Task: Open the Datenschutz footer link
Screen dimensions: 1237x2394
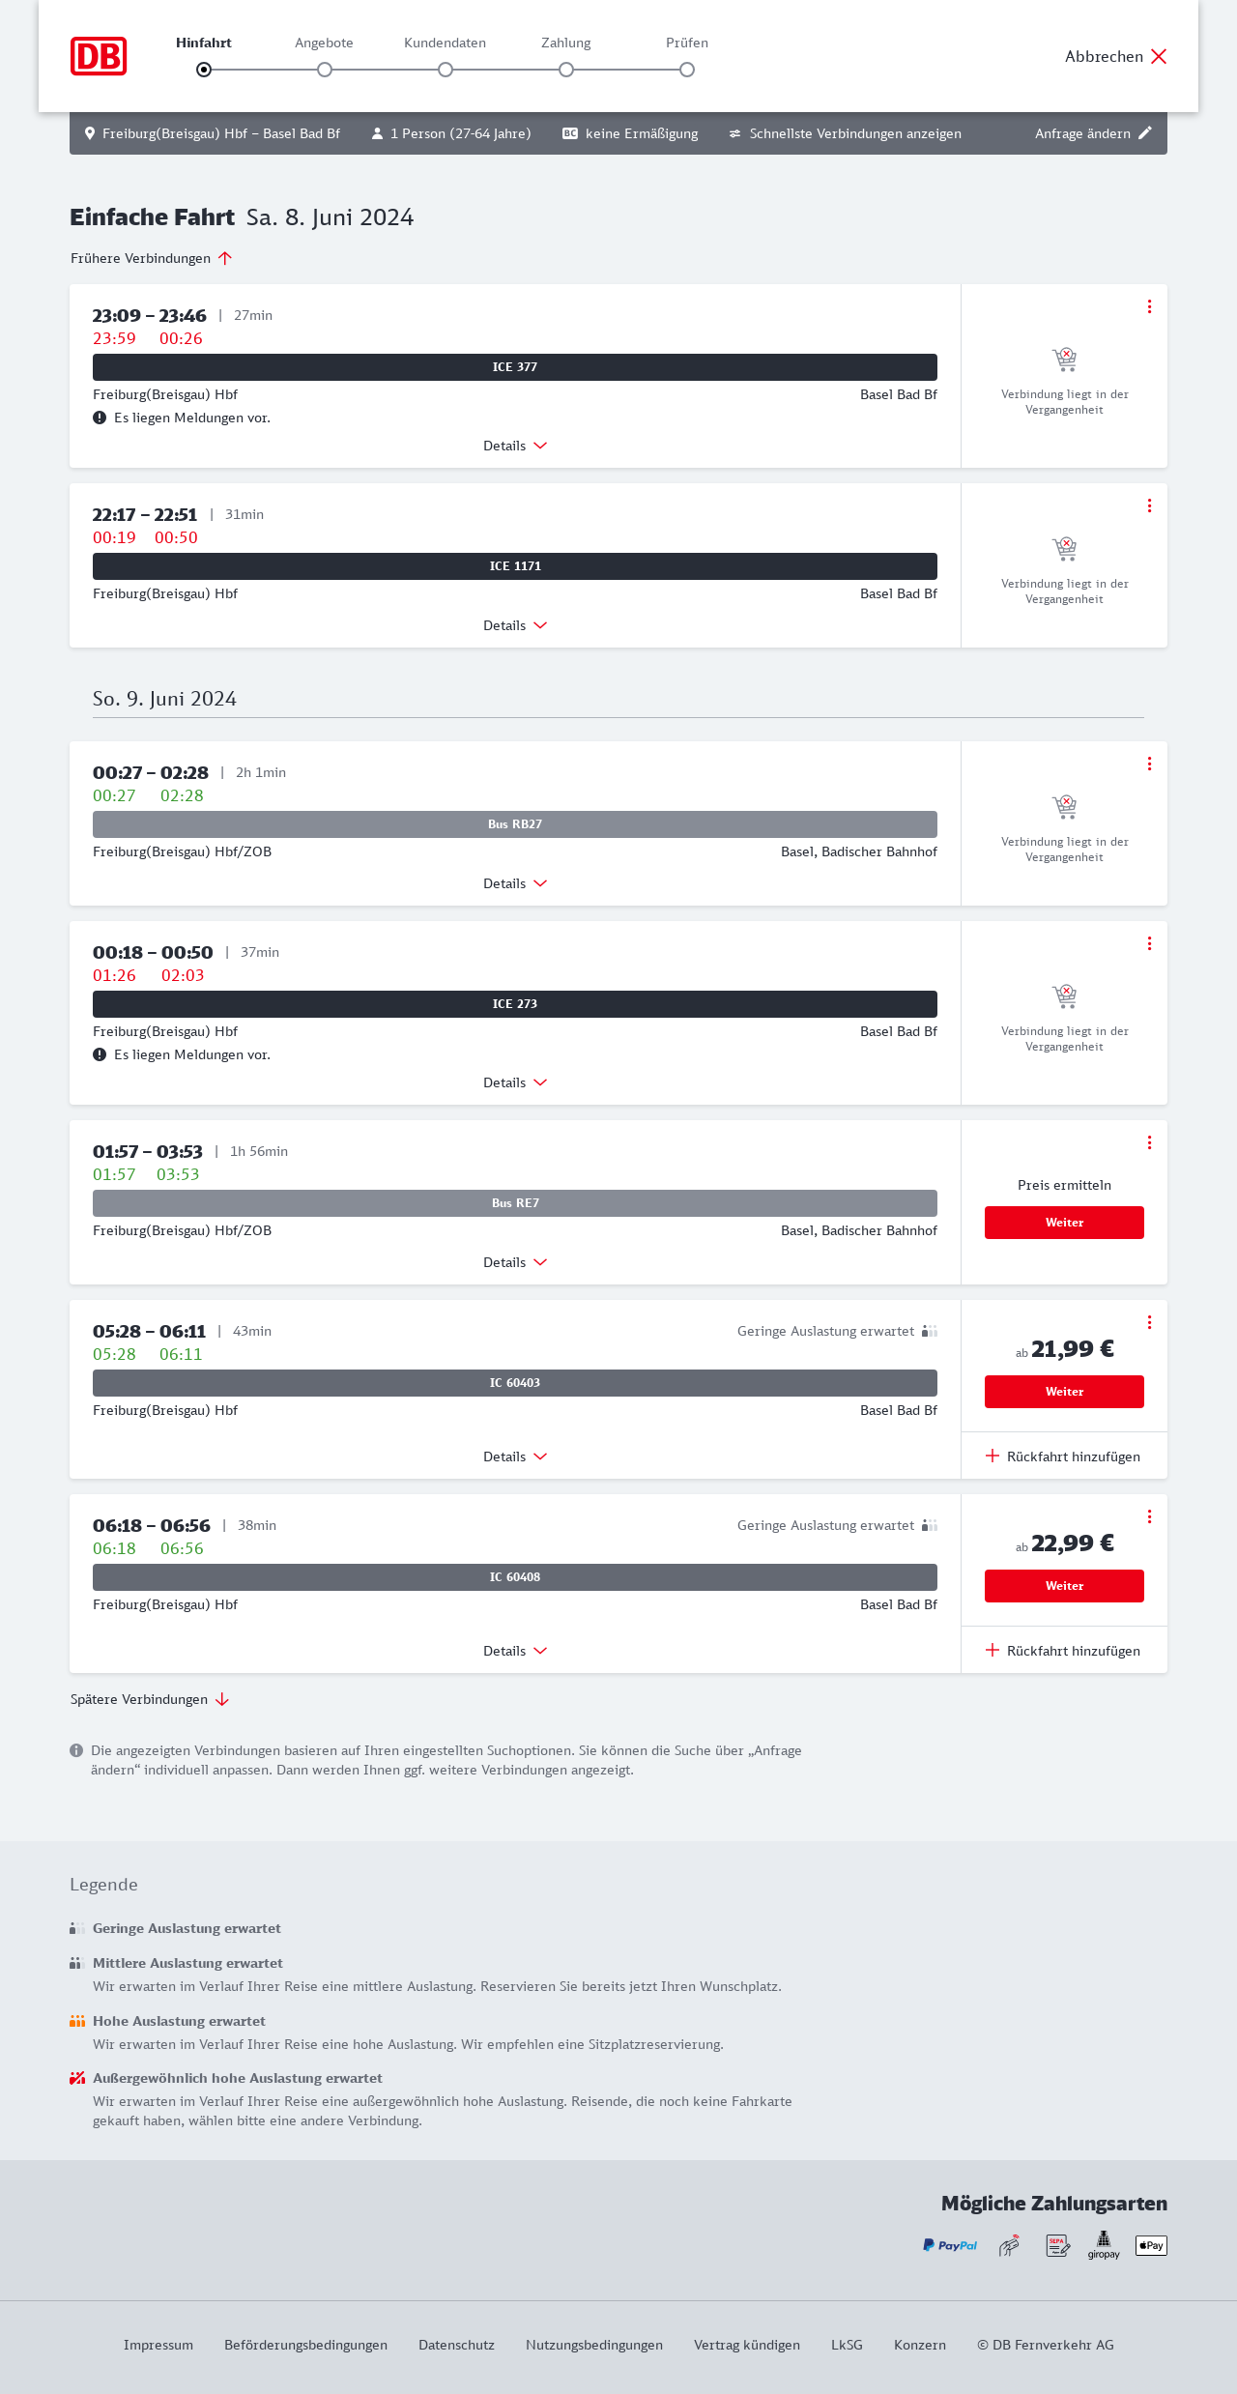Action: 456,2345
